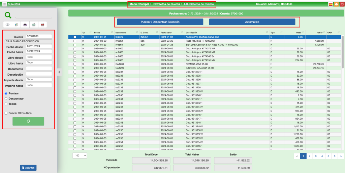Open the 100 rows-per-page dropdown
Image resolution: width=345 pixels, height=173 pixels.
80,156
